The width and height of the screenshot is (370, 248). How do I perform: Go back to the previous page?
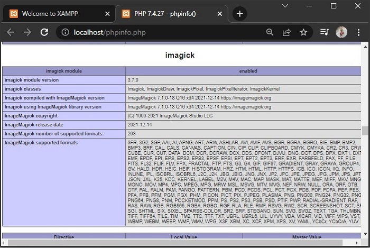[x=11, y=32]
